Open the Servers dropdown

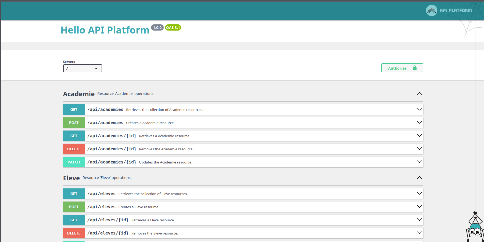click(83, 68)
